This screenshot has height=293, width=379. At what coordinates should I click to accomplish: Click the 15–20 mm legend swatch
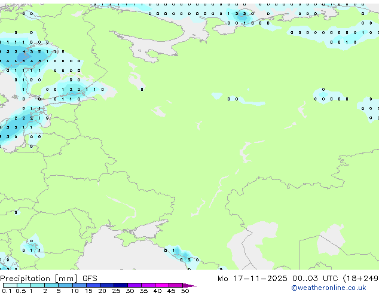(93, 285)
